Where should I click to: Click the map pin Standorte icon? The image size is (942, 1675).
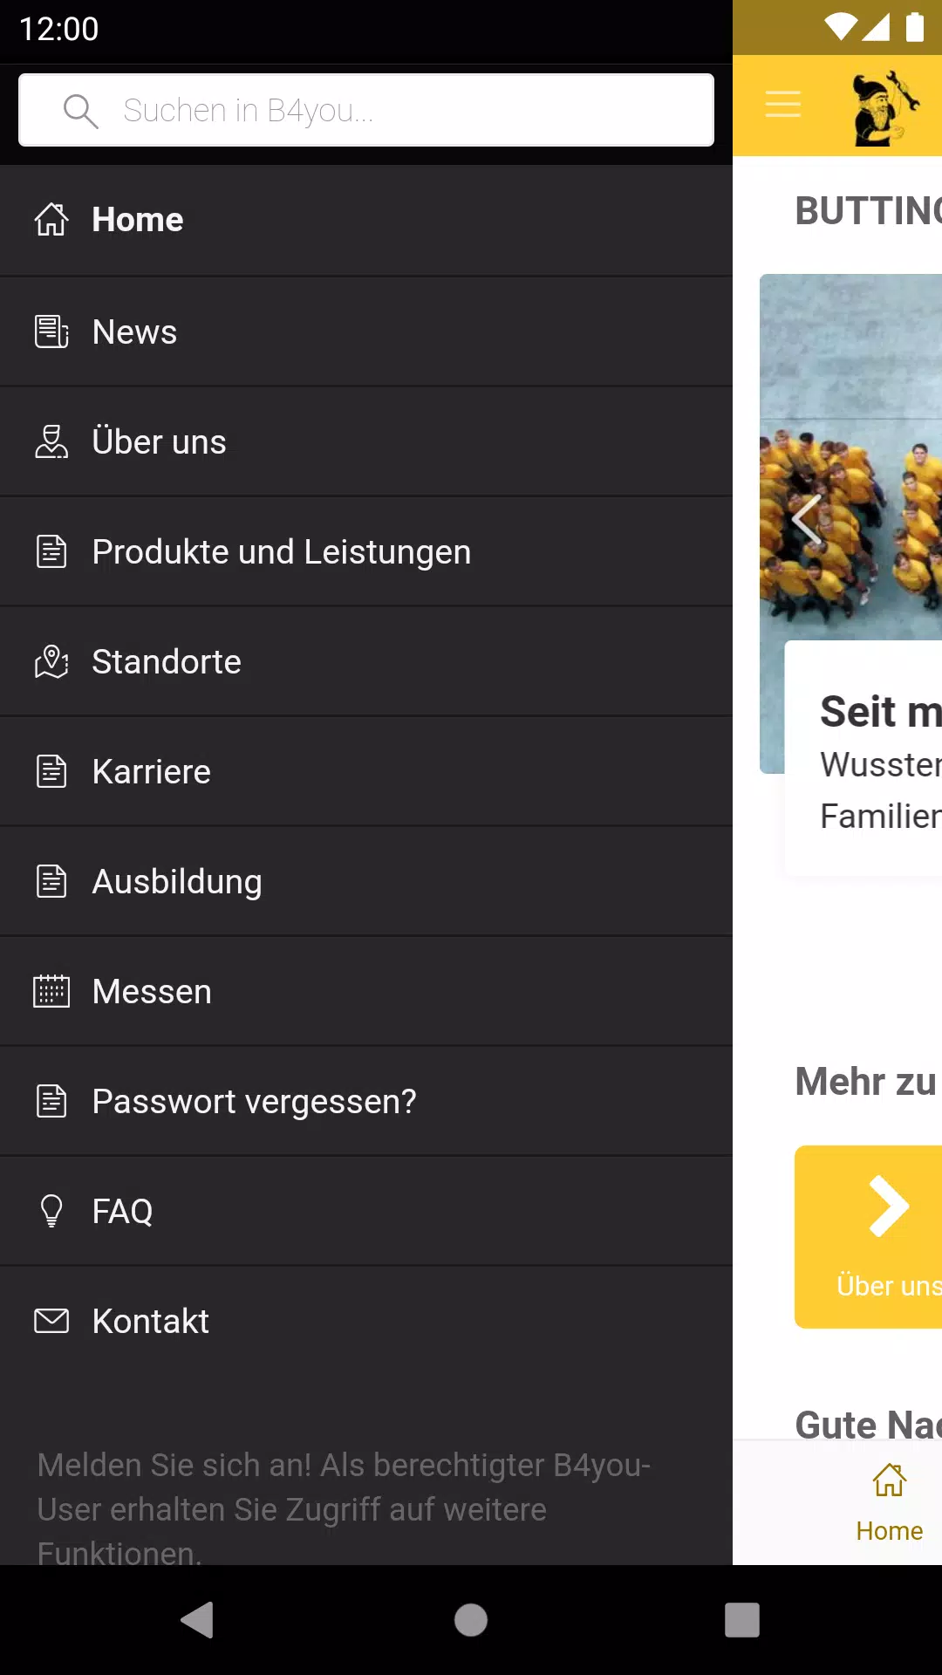point(51,661)
